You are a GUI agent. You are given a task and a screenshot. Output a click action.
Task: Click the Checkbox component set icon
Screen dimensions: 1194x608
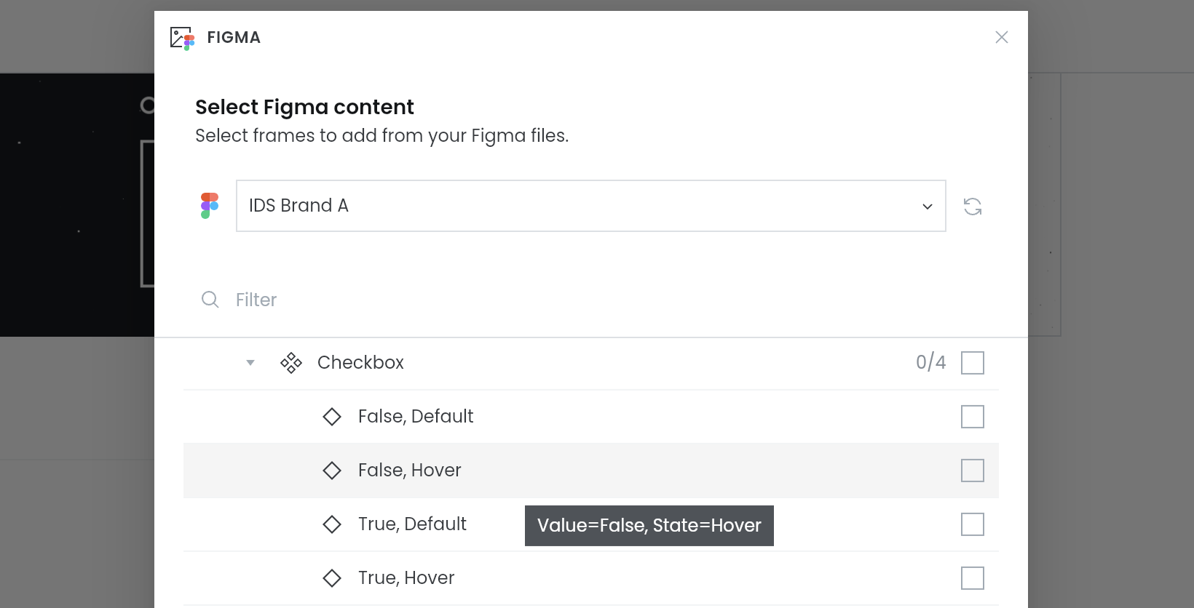[291, 363]
